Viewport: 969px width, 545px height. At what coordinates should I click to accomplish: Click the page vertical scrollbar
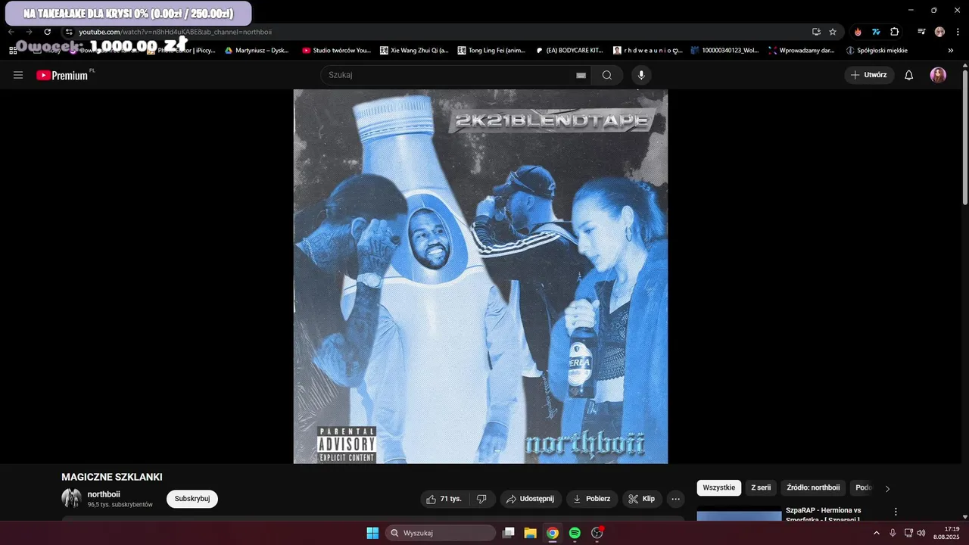[964, 136]
